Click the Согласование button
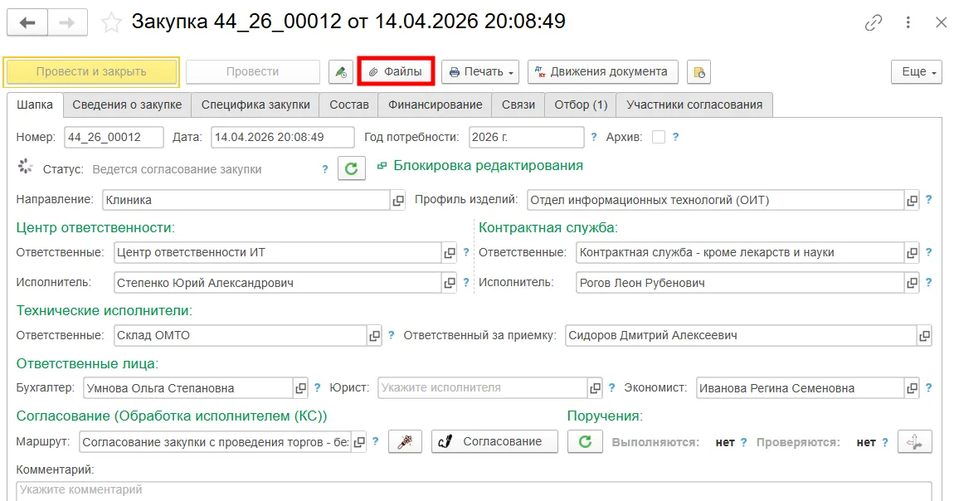This screenshot has width=954, height=501. point(494,442)
